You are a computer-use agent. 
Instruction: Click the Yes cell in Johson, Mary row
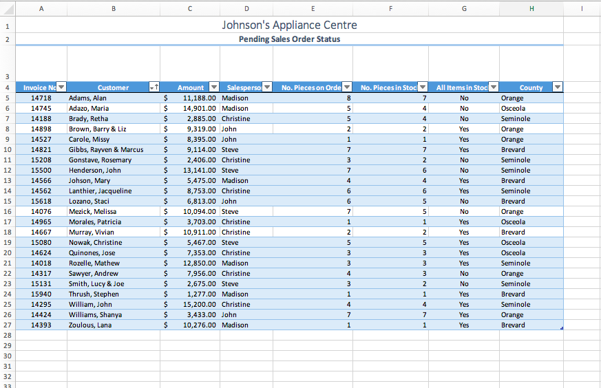[x=464, y=181]
